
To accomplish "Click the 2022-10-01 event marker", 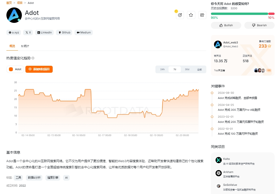I will coord(212,129).
